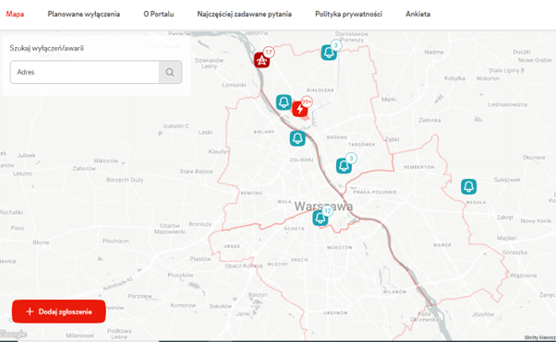Click the Wiązowna town label

coord(523,276)
